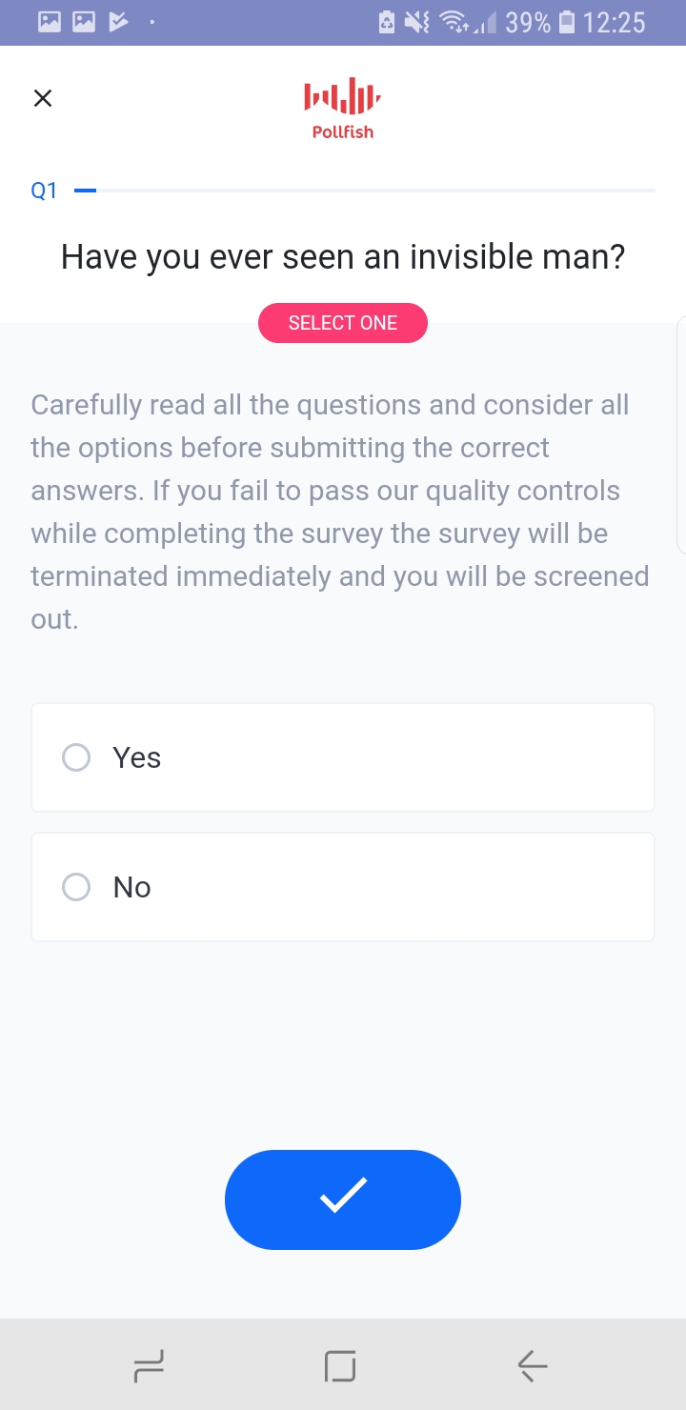This screenshot has height=1410, width=686.
Task: Go back using the navigation arrow
Action: point(533,1366)
